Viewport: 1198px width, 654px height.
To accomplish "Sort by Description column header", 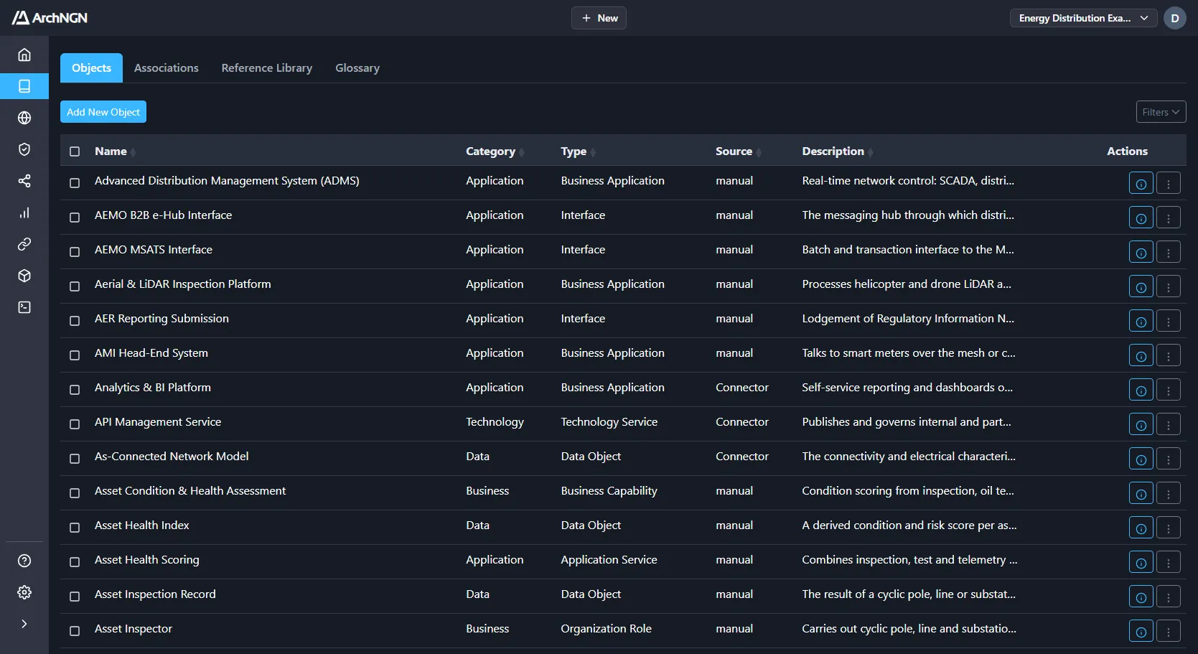I will click(x=837, y=151).
